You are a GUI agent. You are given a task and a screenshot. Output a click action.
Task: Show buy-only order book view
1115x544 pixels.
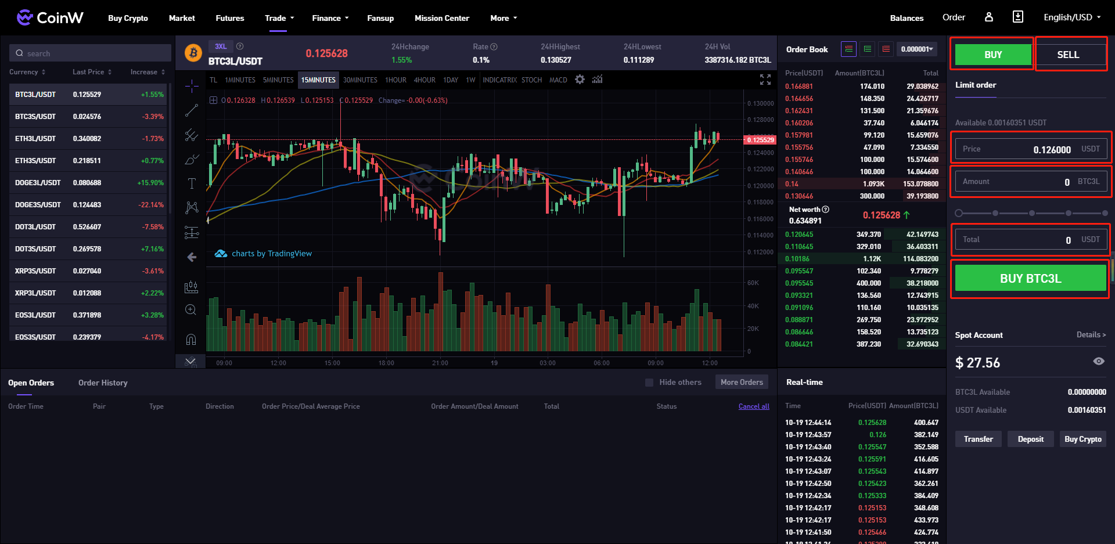coord(867,49)
